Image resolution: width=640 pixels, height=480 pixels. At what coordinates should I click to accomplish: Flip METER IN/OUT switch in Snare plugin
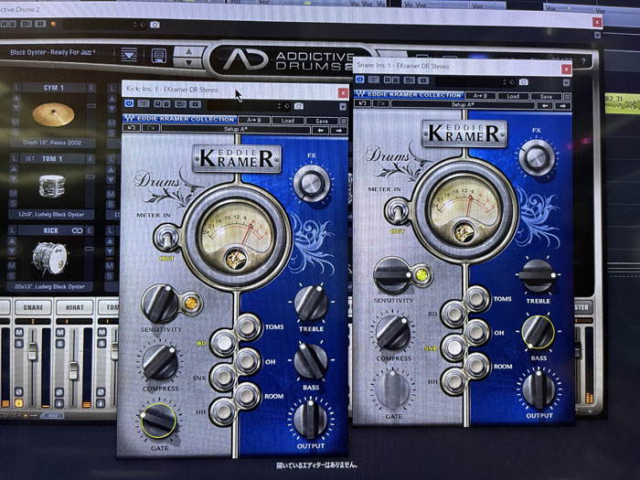[x=398, y=211]
